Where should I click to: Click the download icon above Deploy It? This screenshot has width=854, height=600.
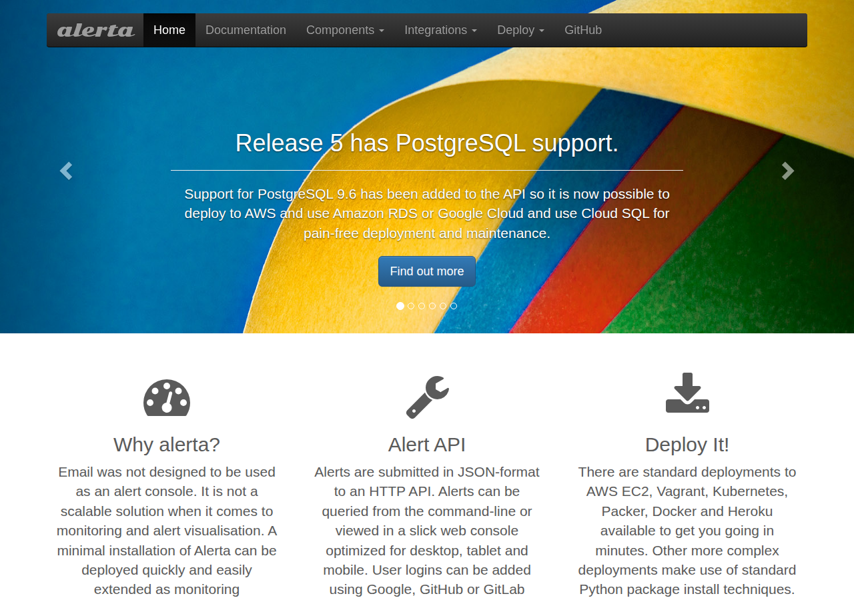pos(687,393)
